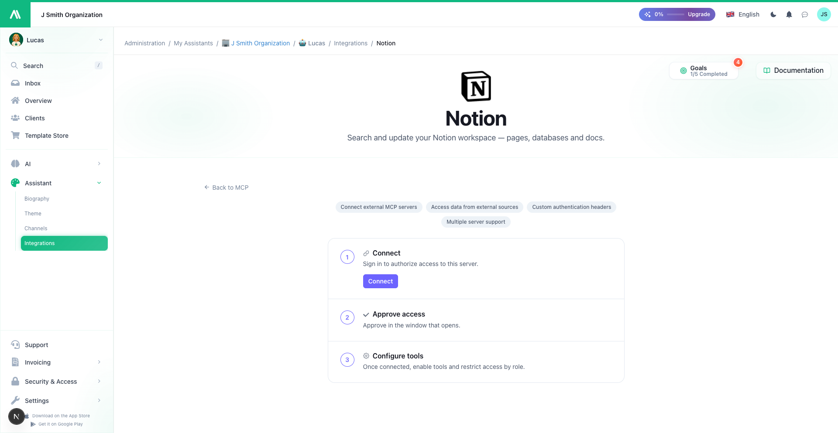838x433 pixels.
Task: Toggle dark mode moon icon
Action: point(773,14)
